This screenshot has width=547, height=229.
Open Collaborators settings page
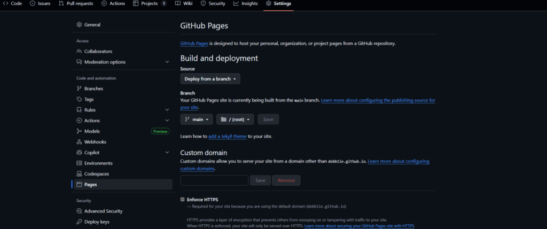[x=123, y=51]
